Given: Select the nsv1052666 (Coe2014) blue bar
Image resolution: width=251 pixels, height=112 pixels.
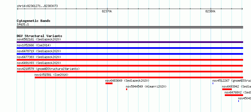Looking at the screenshot, I should pos(130,48).
